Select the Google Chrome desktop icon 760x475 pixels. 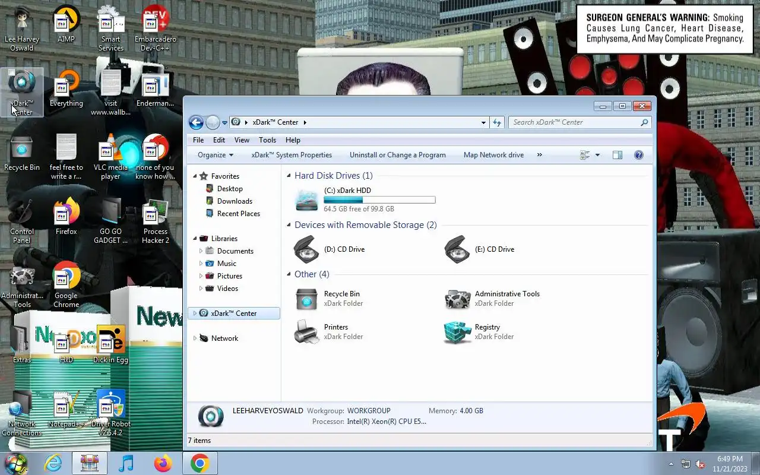(66, 285)
